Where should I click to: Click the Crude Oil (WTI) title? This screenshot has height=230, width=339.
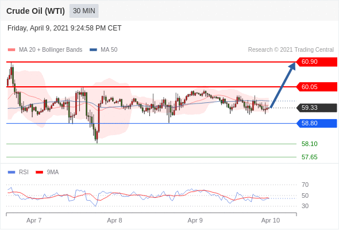pyautogui.click(x=36, y=11)
